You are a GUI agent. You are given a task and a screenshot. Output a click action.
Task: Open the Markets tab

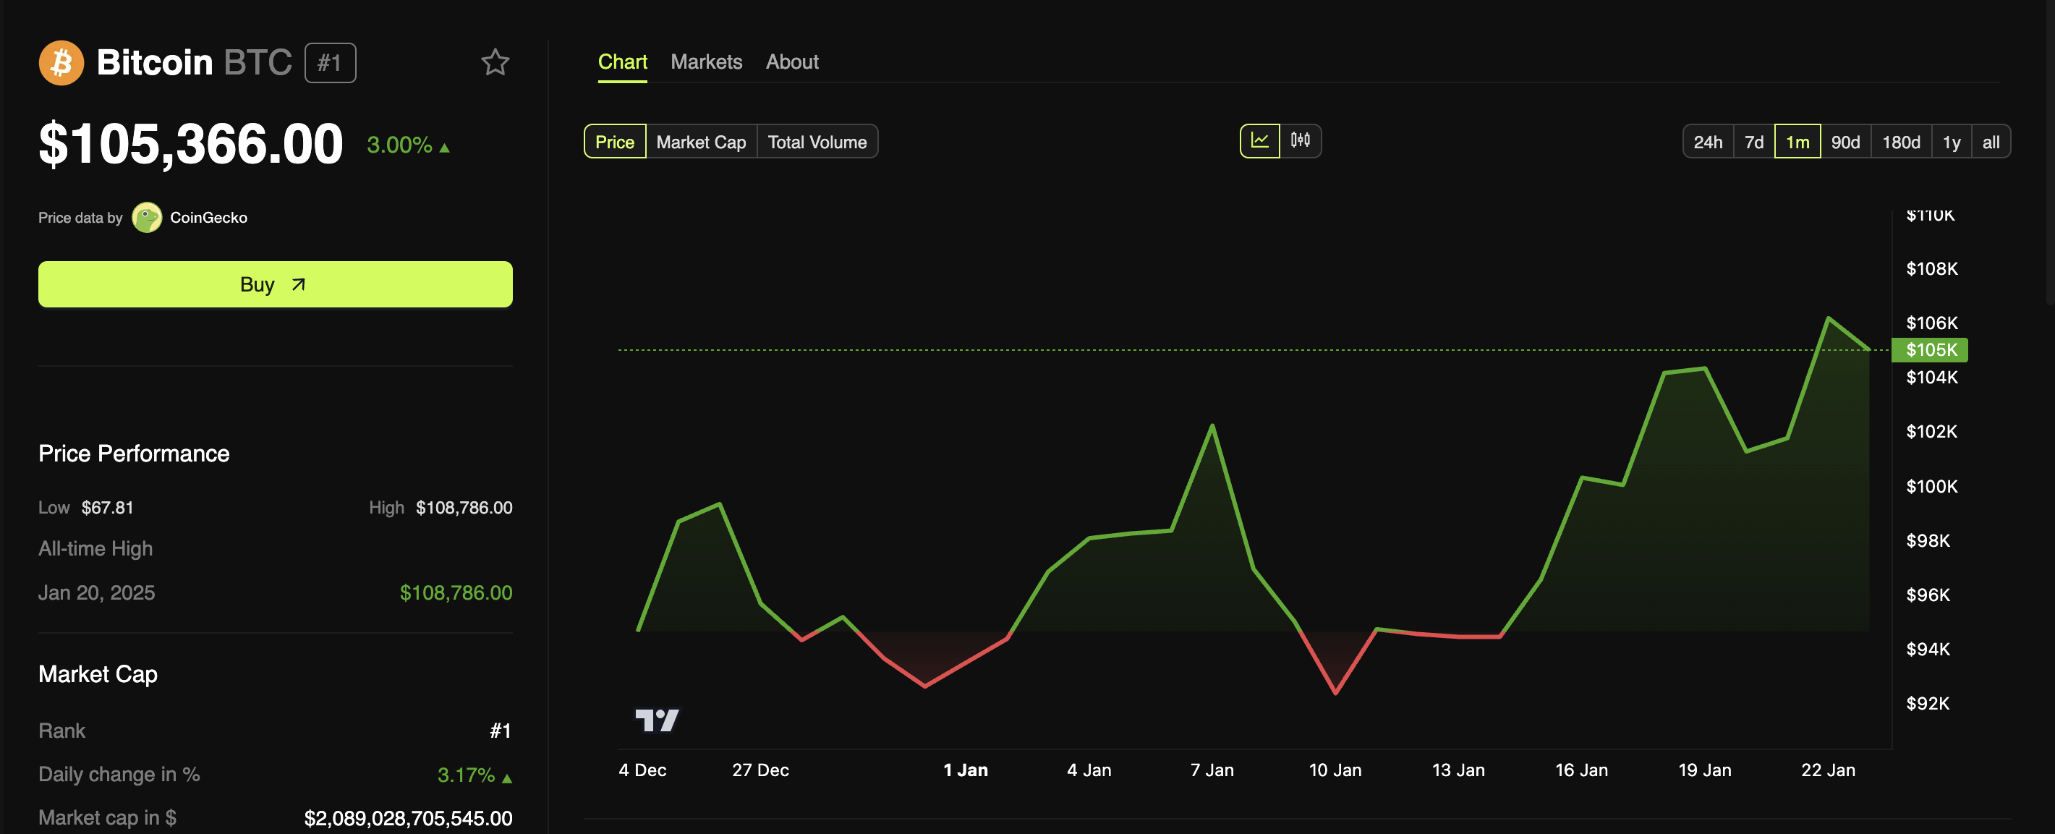706,61
